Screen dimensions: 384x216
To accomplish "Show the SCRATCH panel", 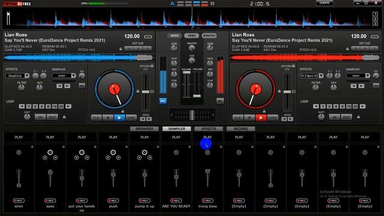I will [209, 36].
